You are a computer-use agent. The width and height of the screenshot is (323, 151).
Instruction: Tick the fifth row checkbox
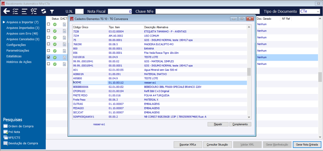pyautogui.click(x=48, y=50)
